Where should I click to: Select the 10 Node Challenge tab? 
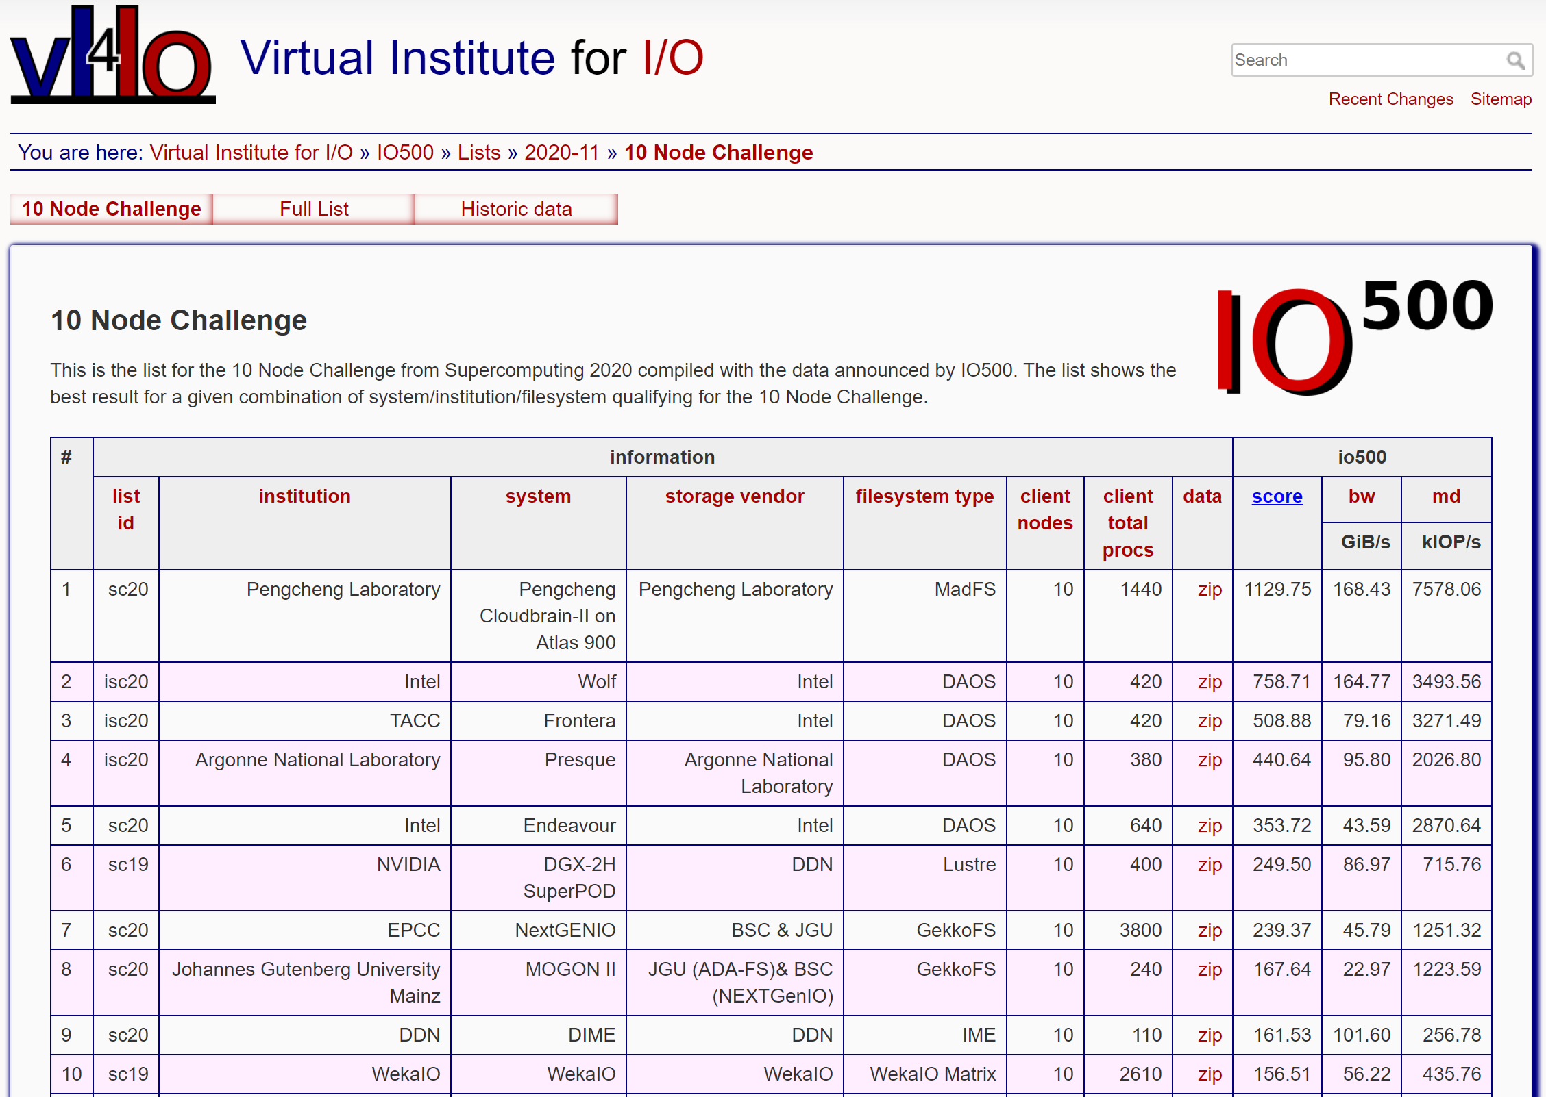tap(112, 209)
